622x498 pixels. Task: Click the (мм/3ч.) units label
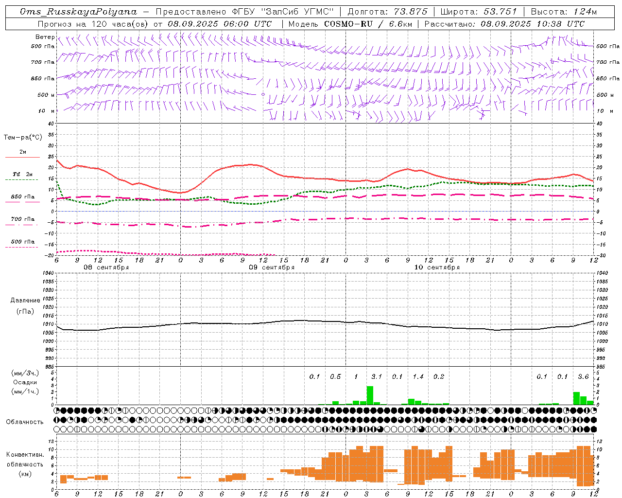(25, 373)
